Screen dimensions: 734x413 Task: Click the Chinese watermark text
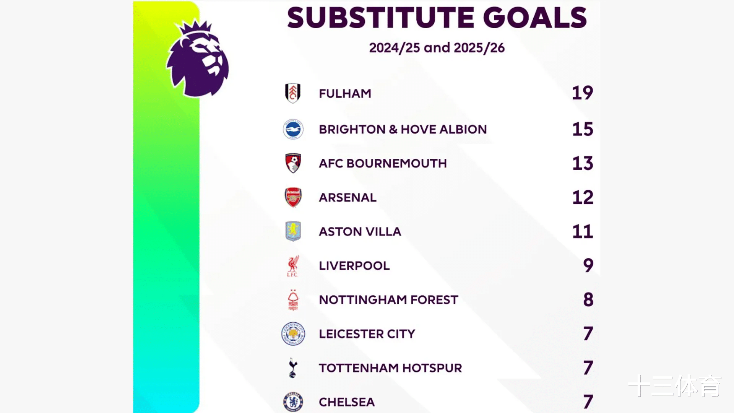675,385
